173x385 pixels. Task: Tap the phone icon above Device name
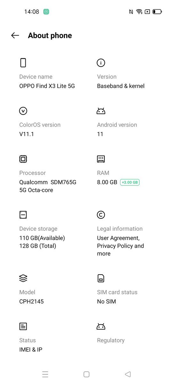click(23, 63)
